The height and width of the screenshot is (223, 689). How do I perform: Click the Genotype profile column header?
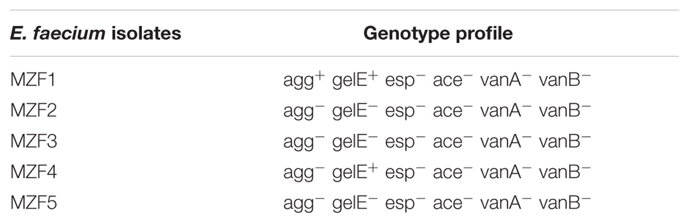(x=438, y=33)
